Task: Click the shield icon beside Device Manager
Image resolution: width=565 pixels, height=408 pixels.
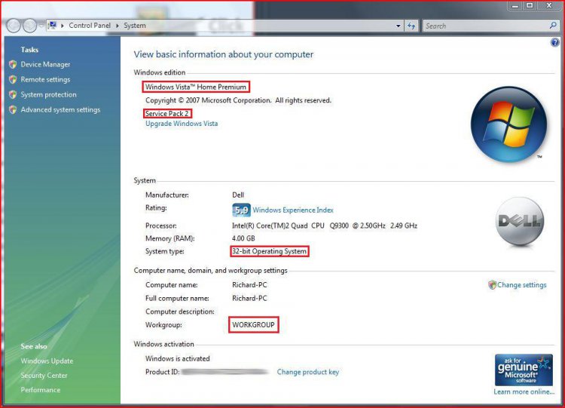Action: tap(13, 64)
